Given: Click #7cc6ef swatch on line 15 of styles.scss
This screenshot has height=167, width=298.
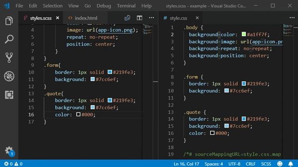Looking at the screenshot, I should [x=93, y=107].
